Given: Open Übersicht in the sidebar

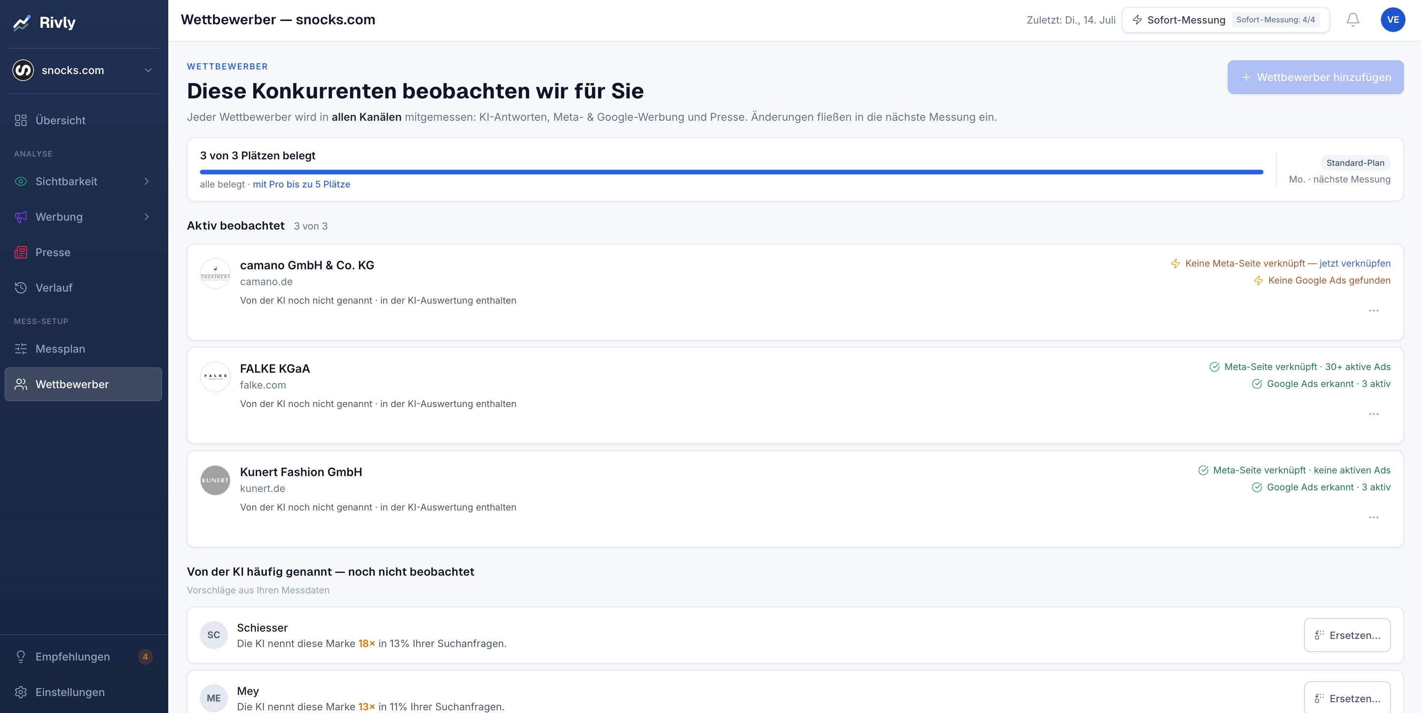Looking at the screenshot, I should [83, 120].
